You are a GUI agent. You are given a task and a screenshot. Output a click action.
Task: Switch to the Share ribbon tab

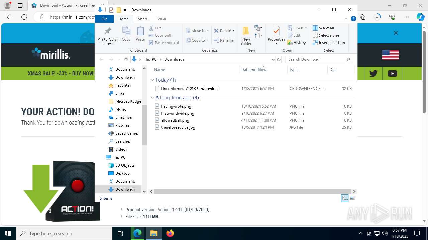click(x=143, y=19)
